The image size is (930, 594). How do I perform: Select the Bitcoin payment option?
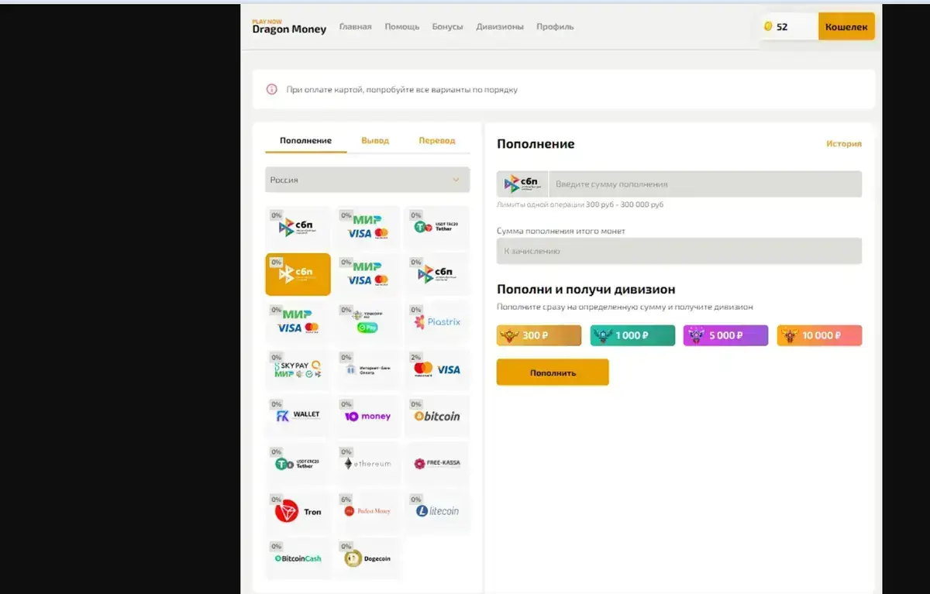click(x=437, y=417)
